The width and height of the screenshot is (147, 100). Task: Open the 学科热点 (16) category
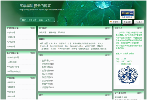coord(48,64)
